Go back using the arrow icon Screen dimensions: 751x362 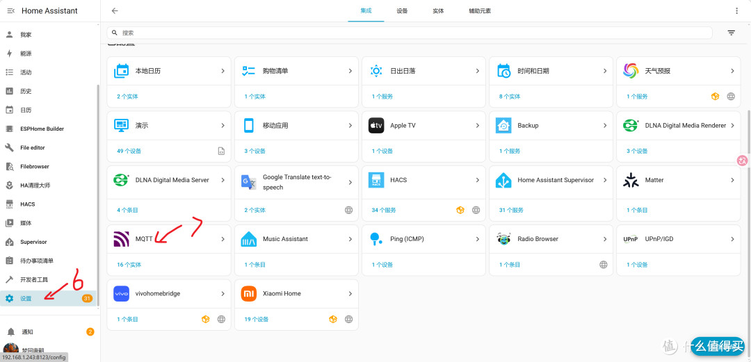[x=115, y=10]
